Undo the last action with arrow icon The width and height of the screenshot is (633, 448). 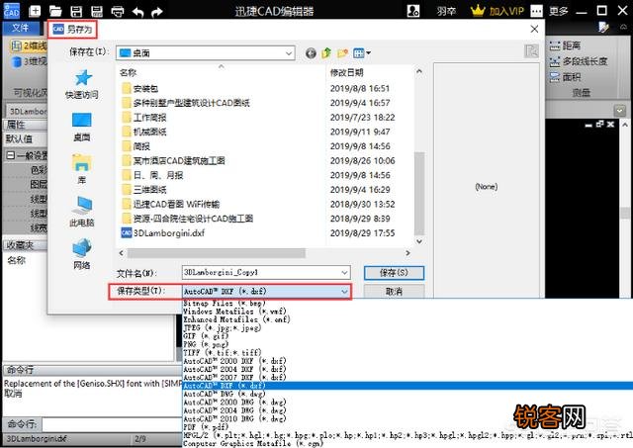click(x=138, y=12)
